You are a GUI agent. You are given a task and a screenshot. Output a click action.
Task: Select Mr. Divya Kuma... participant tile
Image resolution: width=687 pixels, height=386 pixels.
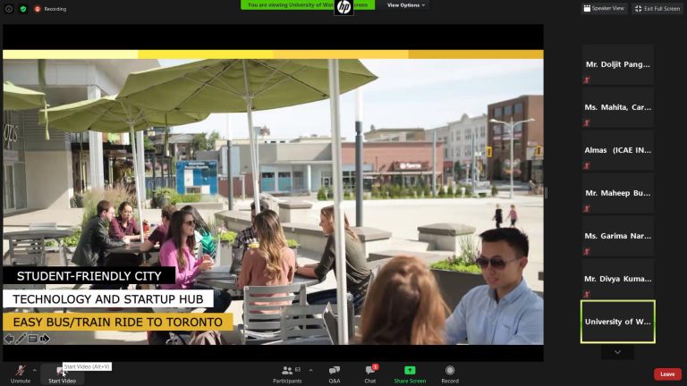[x=618, y=279]
